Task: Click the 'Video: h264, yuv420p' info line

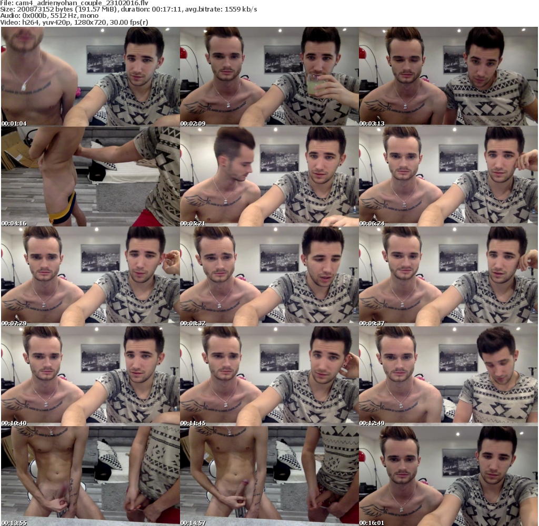Action: [x=74, y=22]
